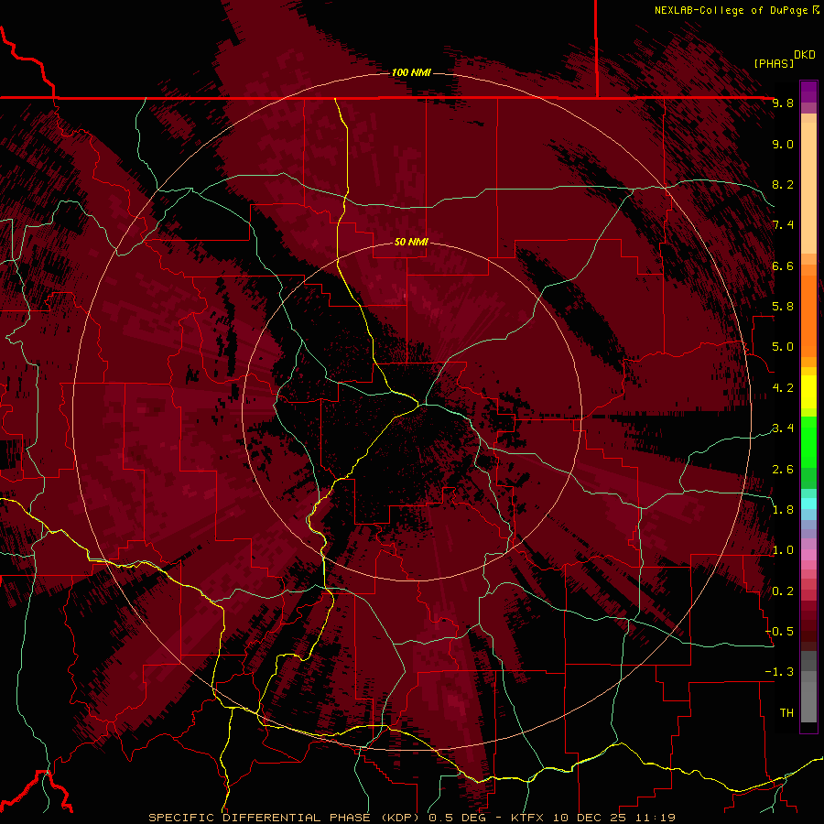Click the 50 NMI range ring label
Image resolution: width=824 pixels, height=824 pixels.
pyautogui.click(x=411, y=242)
